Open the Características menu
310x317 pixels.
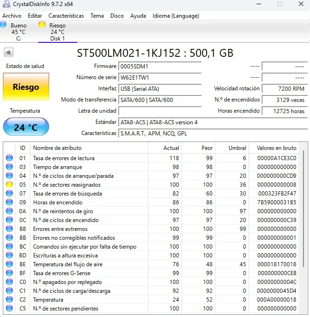[x=66, y=16]
